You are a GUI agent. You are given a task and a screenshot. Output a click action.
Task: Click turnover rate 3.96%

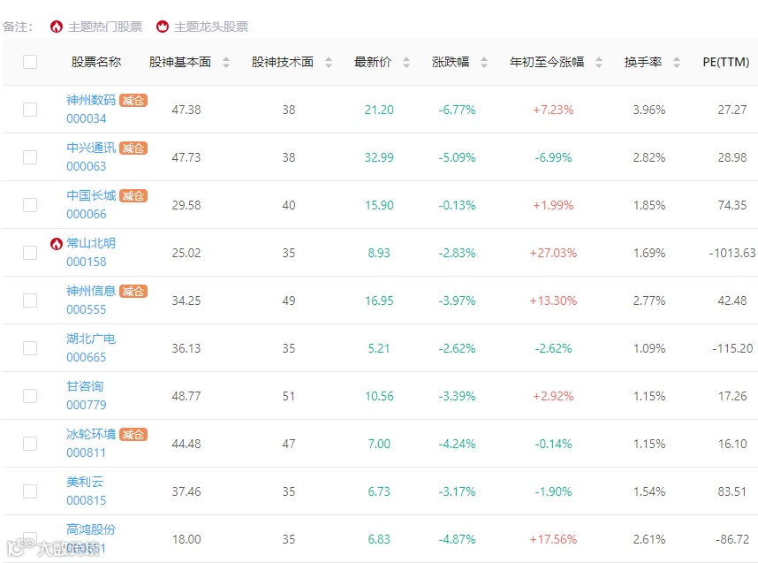(649, 110)
